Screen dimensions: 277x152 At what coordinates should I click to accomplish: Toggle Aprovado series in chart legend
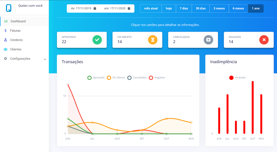point(96,78)
